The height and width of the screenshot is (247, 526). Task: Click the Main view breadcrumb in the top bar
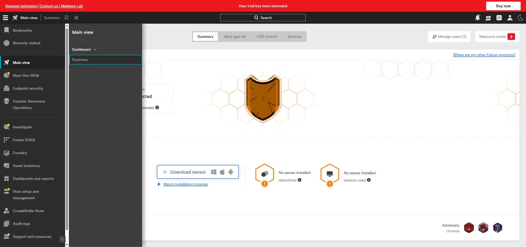pos(29,18)
